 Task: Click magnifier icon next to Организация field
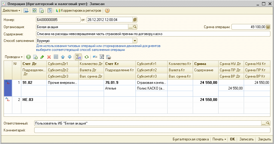pos(135,27)
